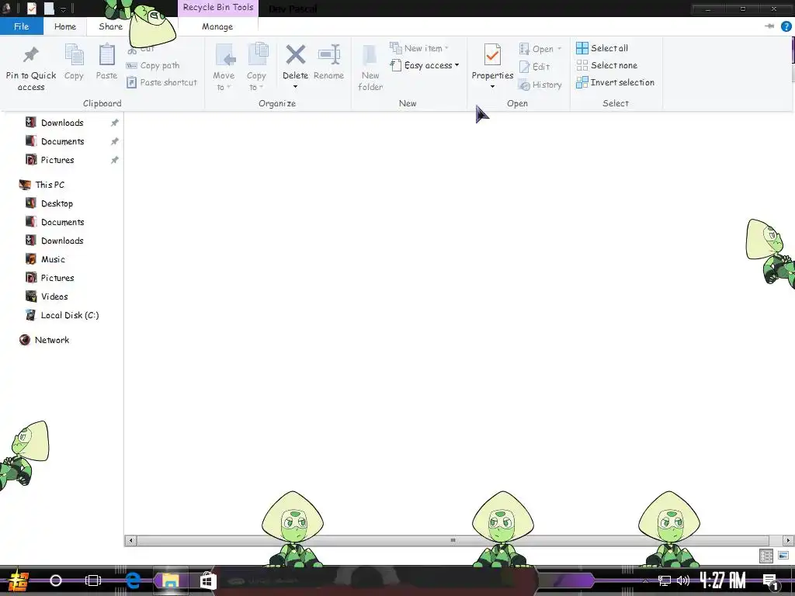Switch to details view icon at bottom right

(x=766, y=556)
